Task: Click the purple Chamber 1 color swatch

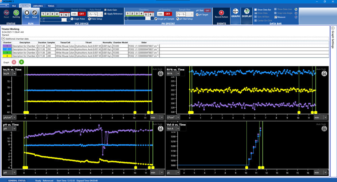Action: 7,46
